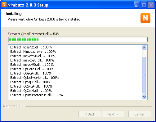Screen dimensions: 156x122
Task: Select the 'Extract: QtXml4.dll... 100%' log line
Action: coord(31,91)
